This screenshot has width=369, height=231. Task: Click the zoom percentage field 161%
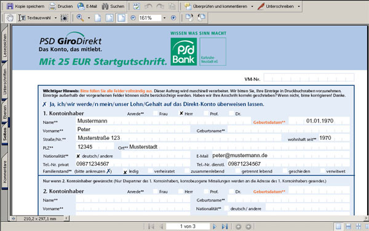(150, 18)
